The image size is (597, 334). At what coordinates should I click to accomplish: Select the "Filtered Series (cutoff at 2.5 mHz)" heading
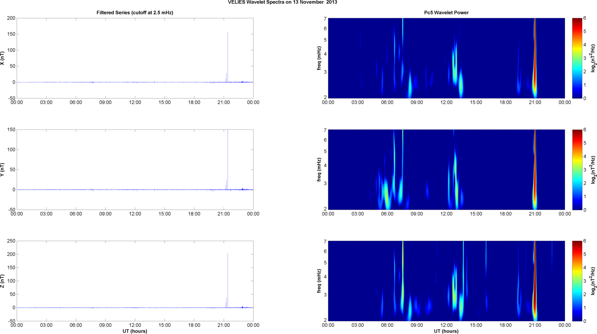tap(135, 13)
